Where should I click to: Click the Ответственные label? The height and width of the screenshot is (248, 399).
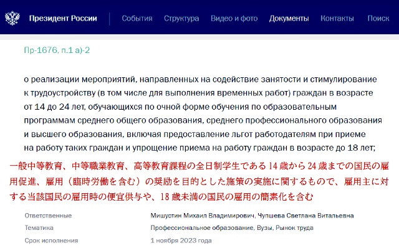pyautogui.click(x=48, y=216)
